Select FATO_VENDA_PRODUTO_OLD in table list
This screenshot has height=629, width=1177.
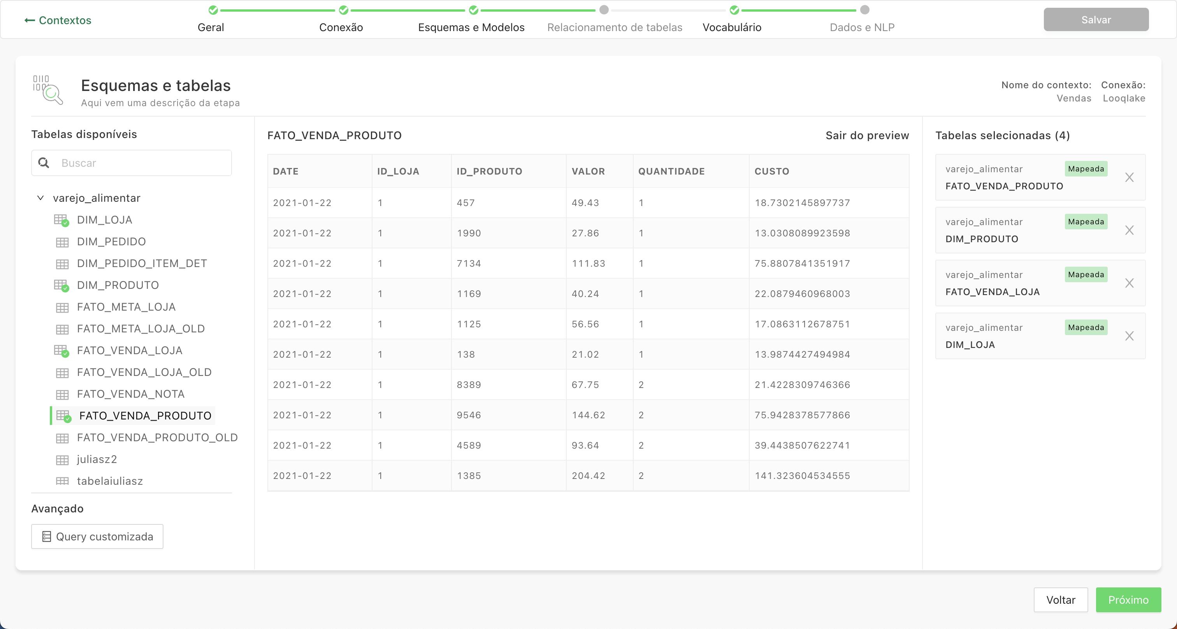coord(157,438)
